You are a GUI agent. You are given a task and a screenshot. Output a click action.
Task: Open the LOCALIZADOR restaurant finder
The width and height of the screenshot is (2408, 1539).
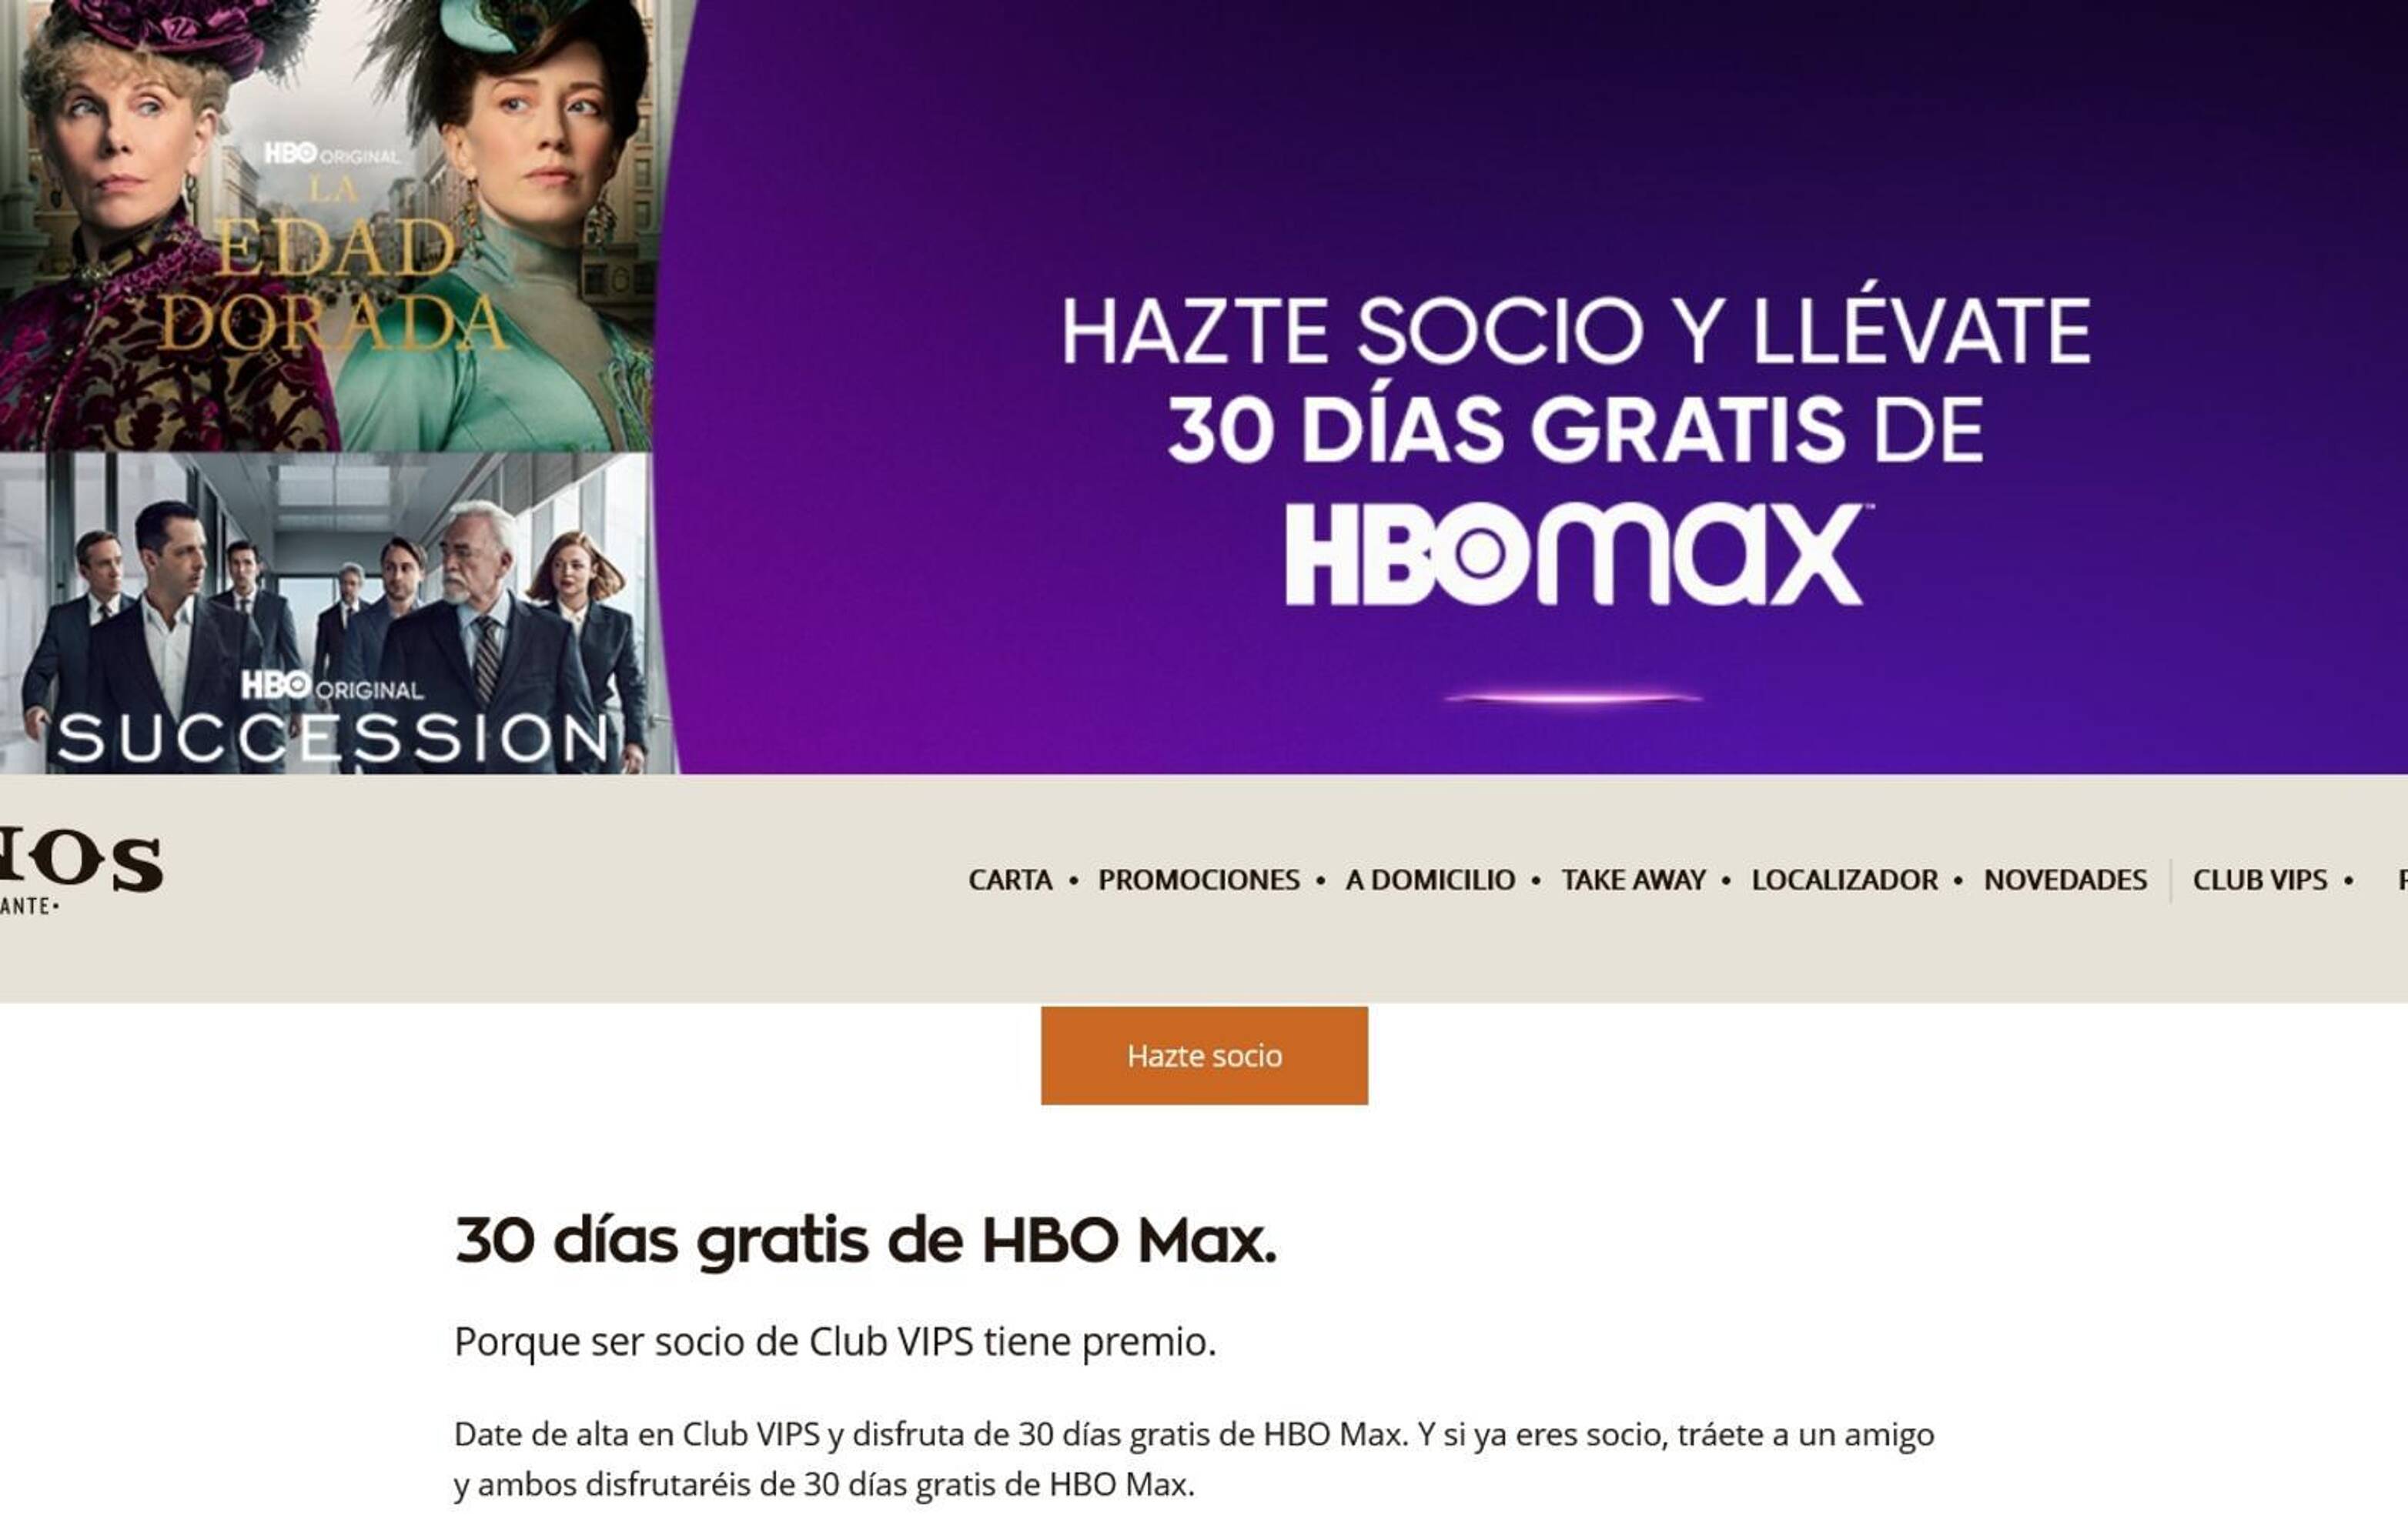[x=1844, y=880]
